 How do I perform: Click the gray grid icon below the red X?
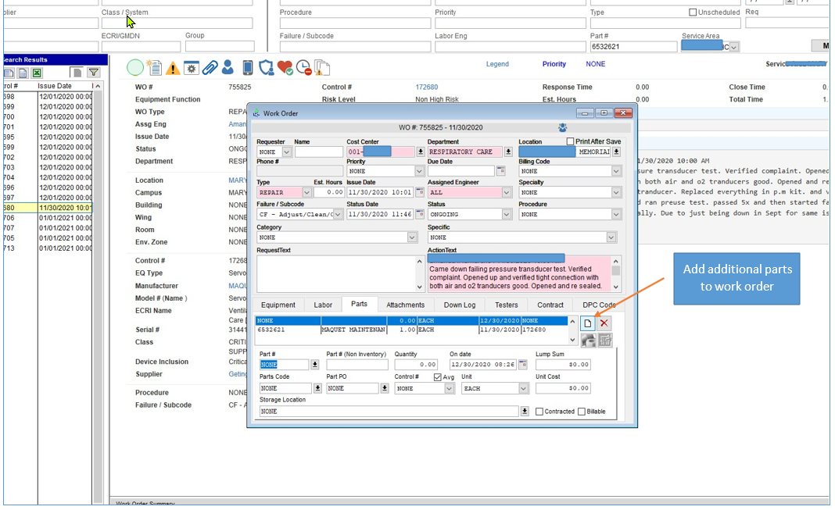[x=604, y=341]
